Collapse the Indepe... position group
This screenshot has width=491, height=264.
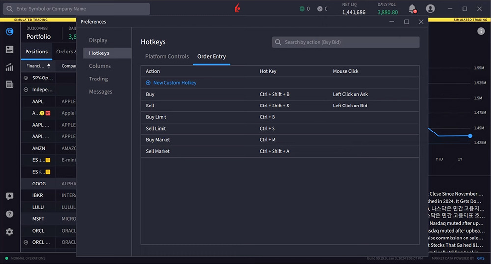[26, 90]
